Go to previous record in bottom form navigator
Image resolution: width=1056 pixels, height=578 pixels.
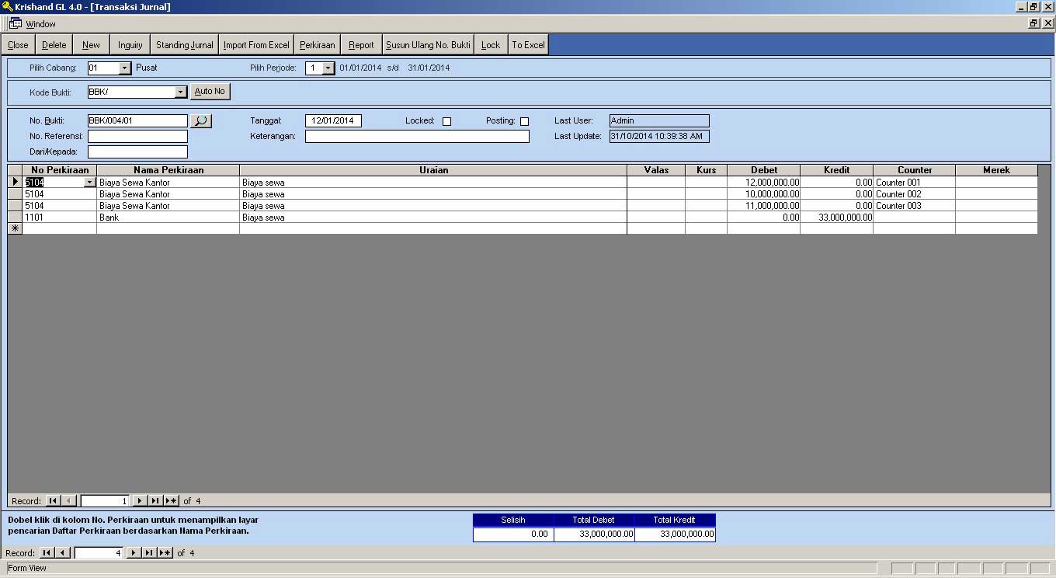pyautogui.click(x=63, y=553)
